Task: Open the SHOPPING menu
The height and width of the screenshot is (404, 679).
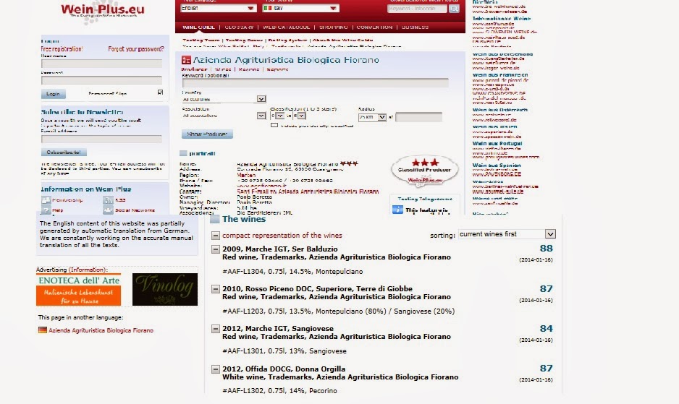Action: click(334, 27)
